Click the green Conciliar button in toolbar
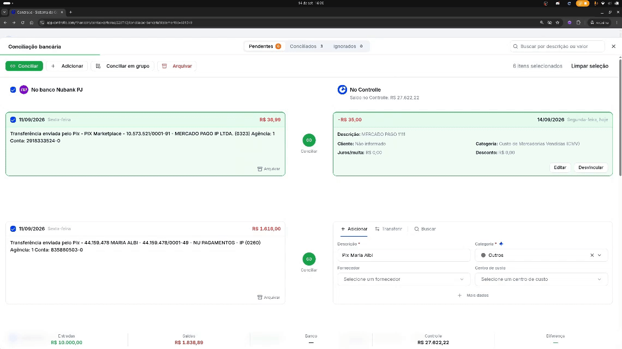 click(24, 66)
